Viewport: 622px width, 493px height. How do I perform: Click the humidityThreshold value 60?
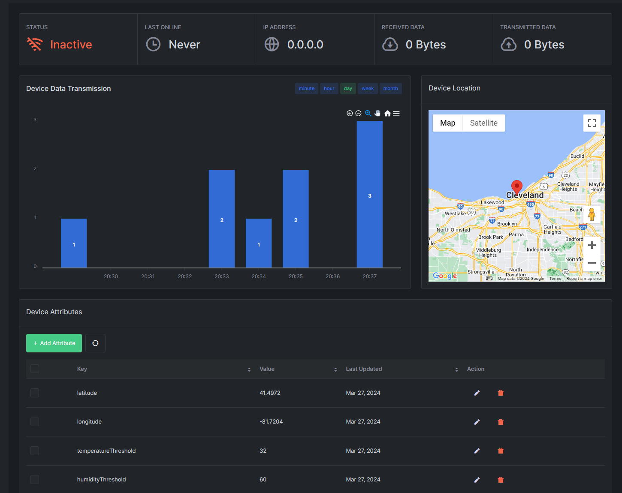(x=263, y=479)
